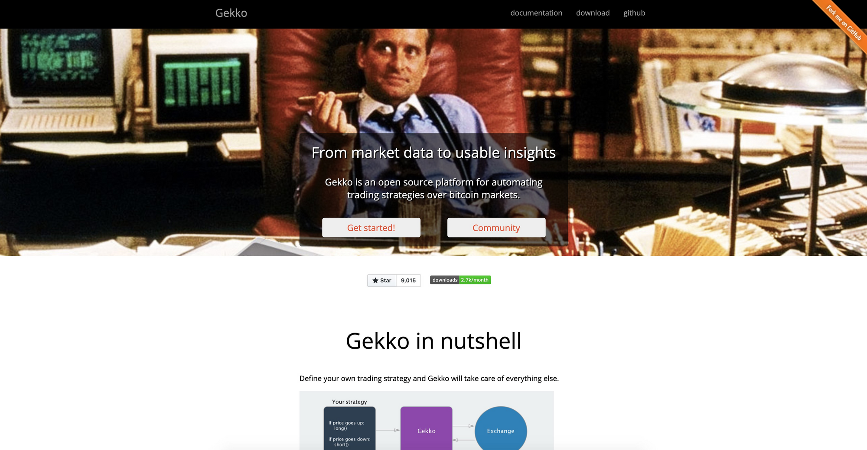The width and height of the screenshot is (867, 450).
Task: Click the downloads 2.7k/month badge
Action: 460,280
